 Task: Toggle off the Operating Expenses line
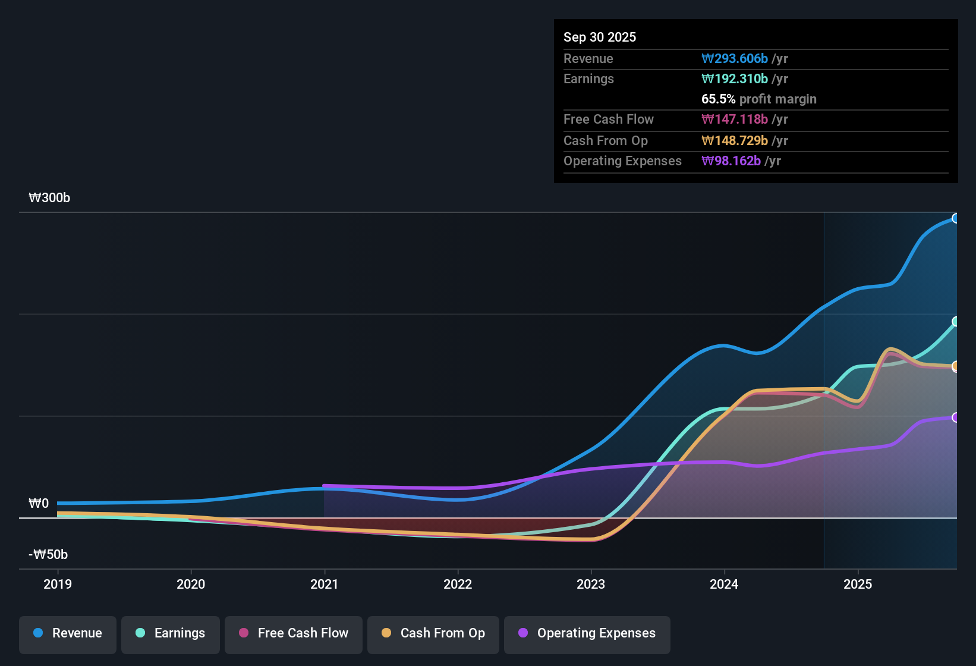coord(587,634)
